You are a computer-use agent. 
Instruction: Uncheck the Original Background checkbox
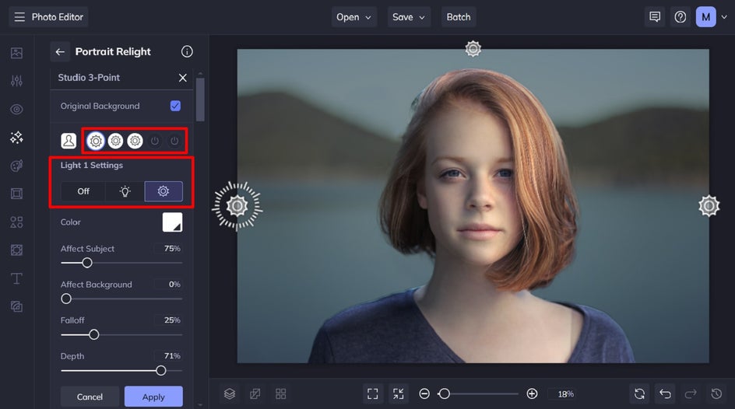click(175, 106)
